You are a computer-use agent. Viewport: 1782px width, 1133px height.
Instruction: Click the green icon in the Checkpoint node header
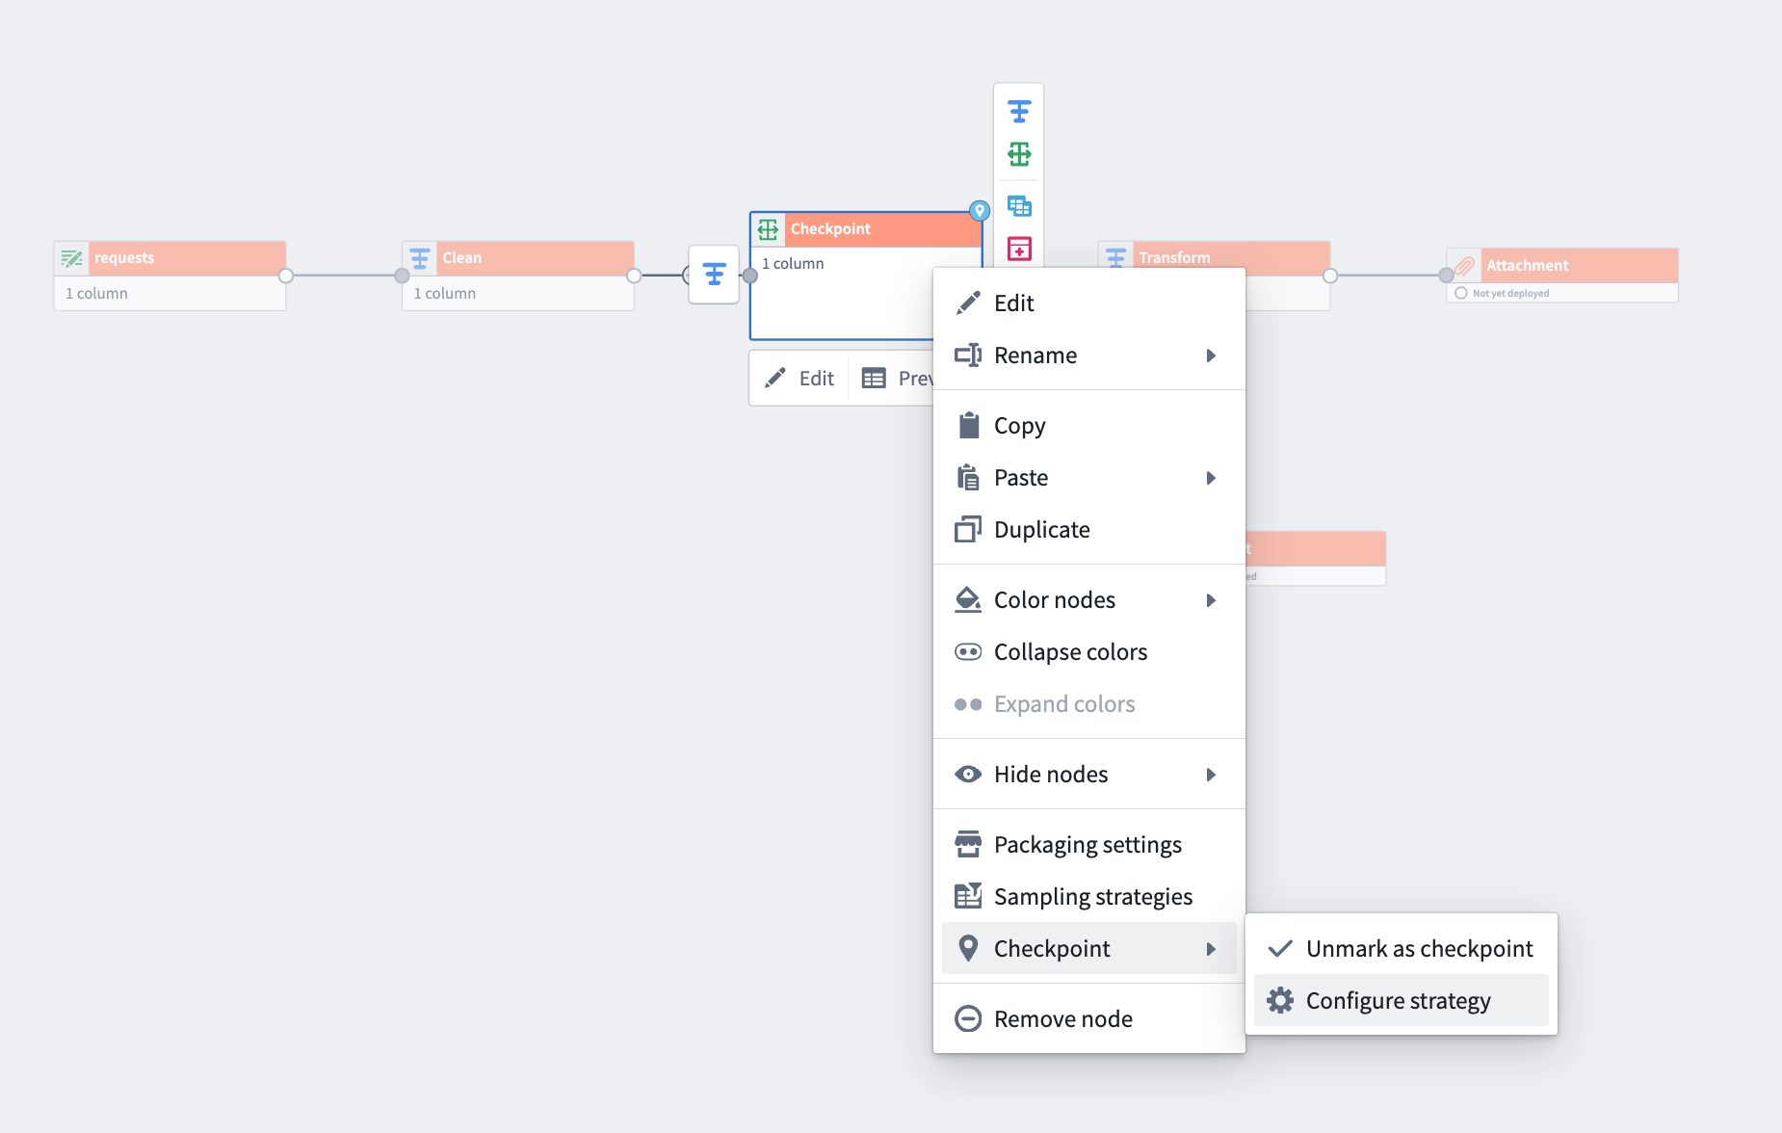pos(770,229)
